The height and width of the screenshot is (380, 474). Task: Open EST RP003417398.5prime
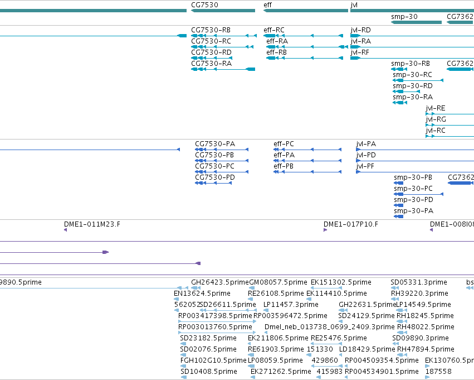215,316
